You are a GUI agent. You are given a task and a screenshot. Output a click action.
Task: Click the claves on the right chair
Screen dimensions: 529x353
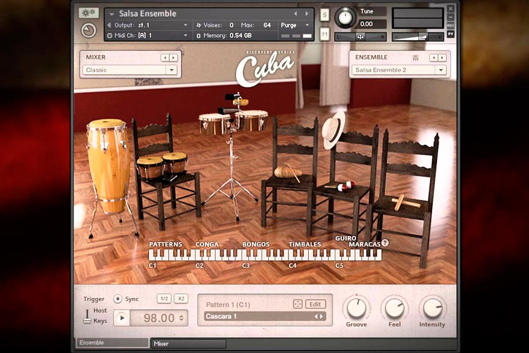pyautogui.click(x=406, y=202)
